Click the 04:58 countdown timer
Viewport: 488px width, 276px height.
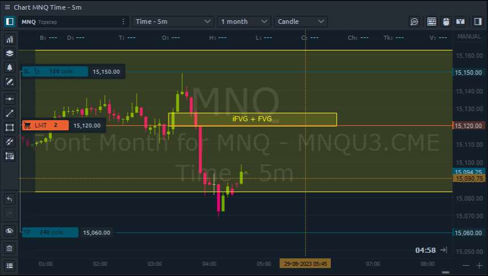coord(426,250)
